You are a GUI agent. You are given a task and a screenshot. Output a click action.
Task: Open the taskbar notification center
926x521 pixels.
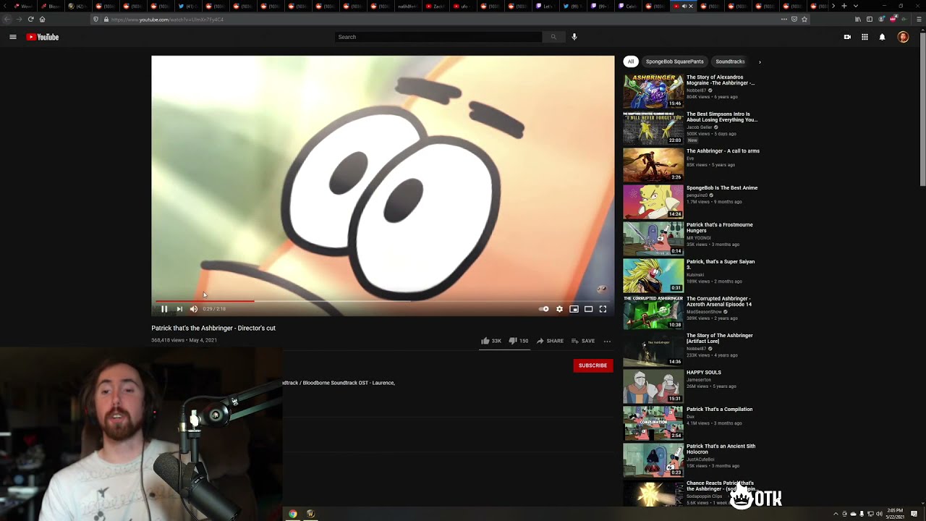tap(914, 514)
